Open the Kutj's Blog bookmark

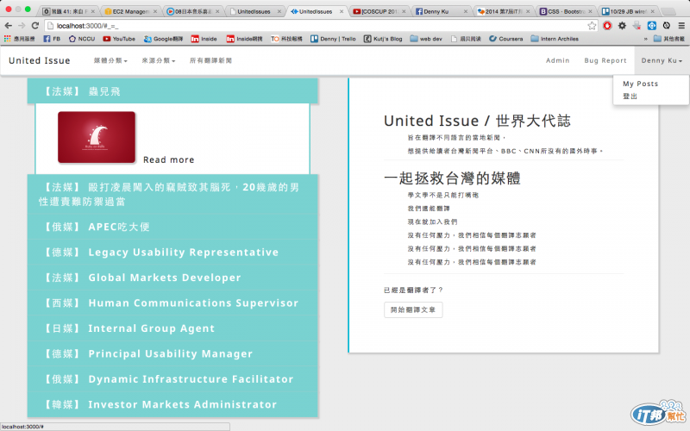pyautogui.click(x=383, y=39)
